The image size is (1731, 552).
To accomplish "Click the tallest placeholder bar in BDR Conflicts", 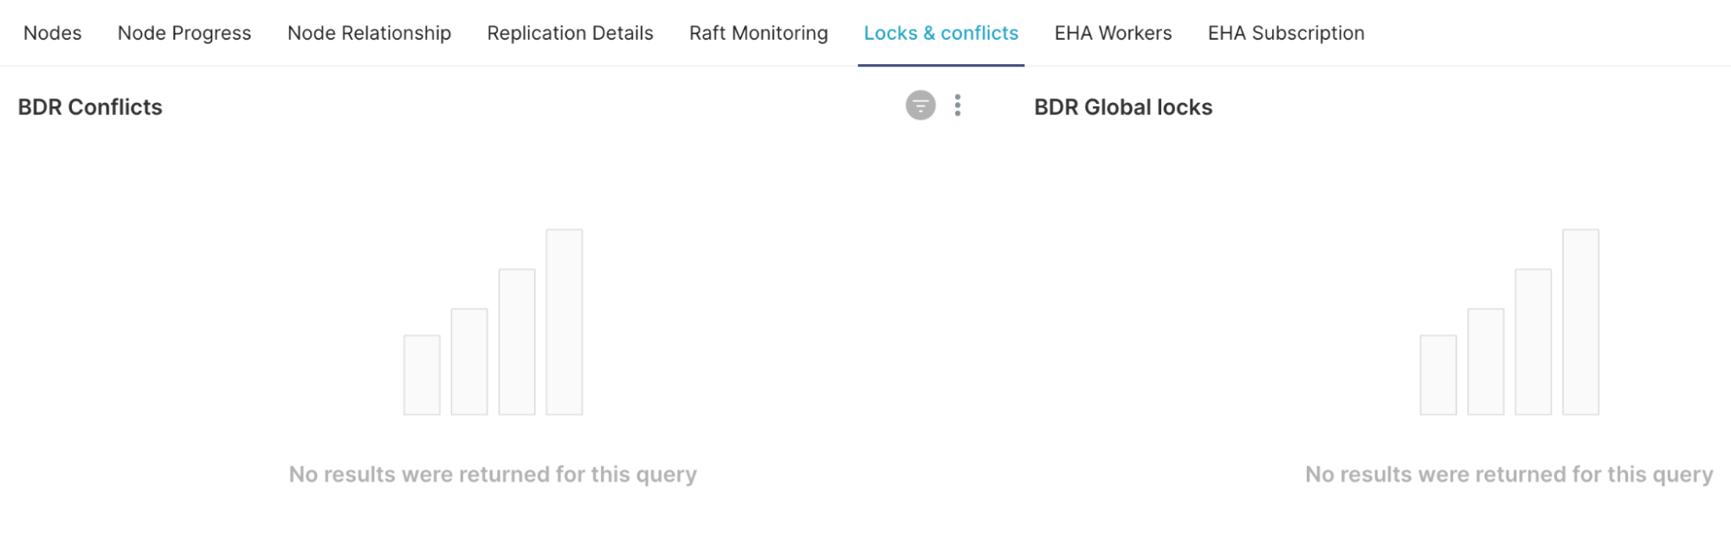I will point(565,322).
